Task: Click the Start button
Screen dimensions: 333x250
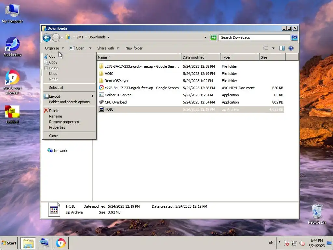Action: click(x=9, y=243)
